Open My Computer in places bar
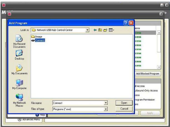Screen dimensions: 170x127 click(19, 84)
